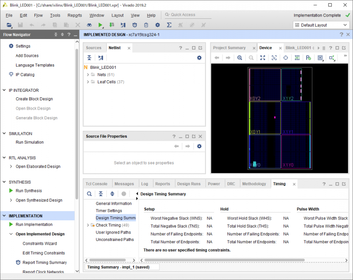Switch to Project Summary tab
This screenshot has height=280, width=353.
(x=229, y=48)
